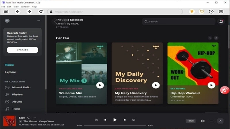Open the Help menu
The width and height of the screenshot is (230, 129).
pos(34,7)
